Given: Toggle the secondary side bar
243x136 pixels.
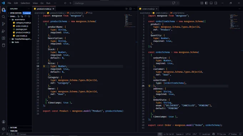Looking at the screenshot, I should [x=216, y=3].
